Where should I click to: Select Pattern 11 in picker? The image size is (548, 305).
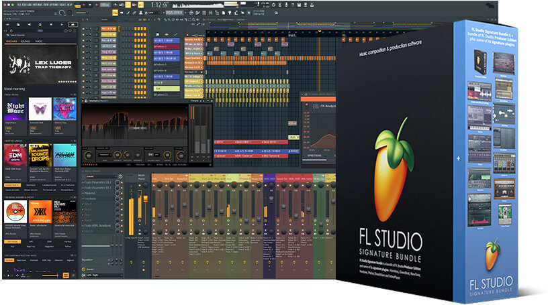(x=167, y=95)
